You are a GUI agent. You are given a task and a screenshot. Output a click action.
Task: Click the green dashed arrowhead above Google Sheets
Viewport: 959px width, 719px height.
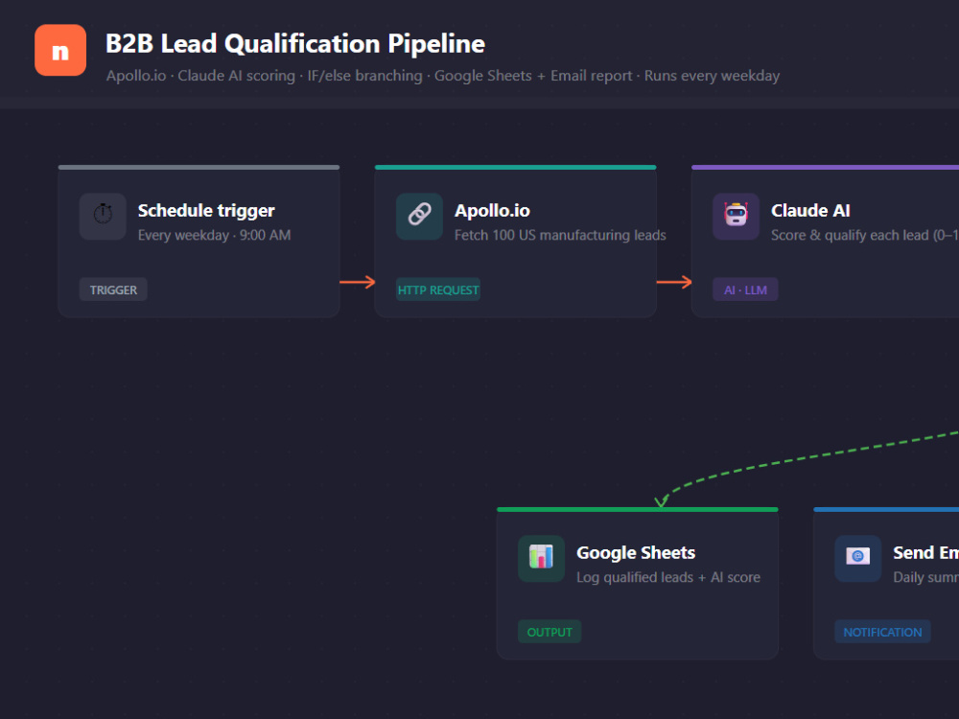point(661,501)
